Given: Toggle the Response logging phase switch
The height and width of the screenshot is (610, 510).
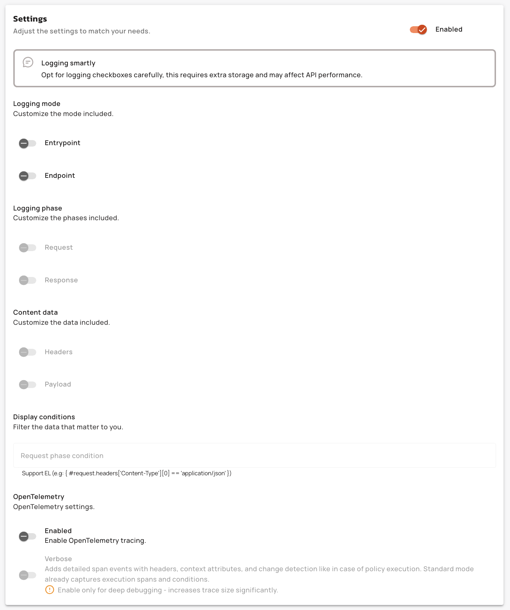Looking at the screenshot, I should coord(28,281).
